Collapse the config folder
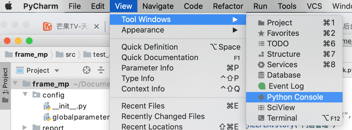 click(25, 95)
